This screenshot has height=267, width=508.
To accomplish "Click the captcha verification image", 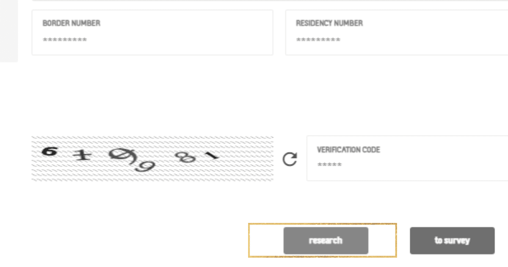I will 152,159.
